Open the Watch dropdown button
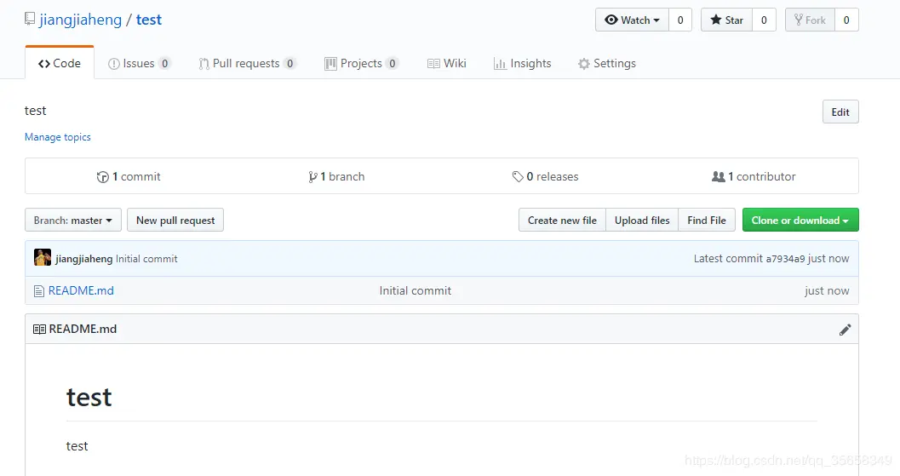The height and width of the screenshot is (476, 900). click(632, 20)
